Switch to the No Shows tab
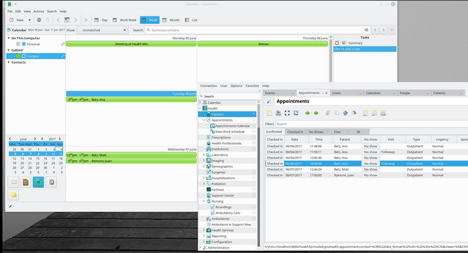Image resolution: width=468 pixels, height=253 pixels. [316, 132]
